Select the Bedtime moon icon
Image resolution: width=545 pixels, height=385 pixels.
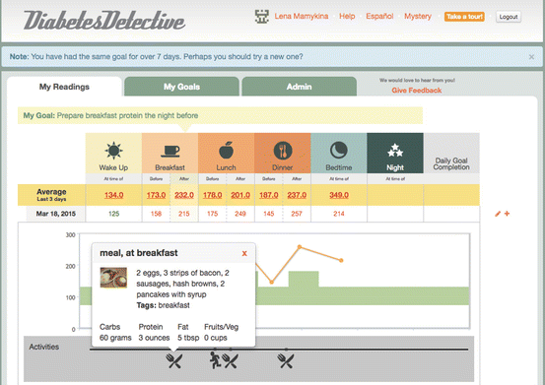point(339,151)
